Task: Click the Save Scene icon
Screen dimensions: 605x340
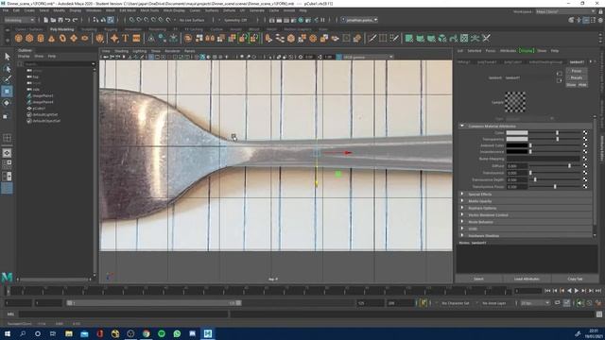Action: (60, 20)
